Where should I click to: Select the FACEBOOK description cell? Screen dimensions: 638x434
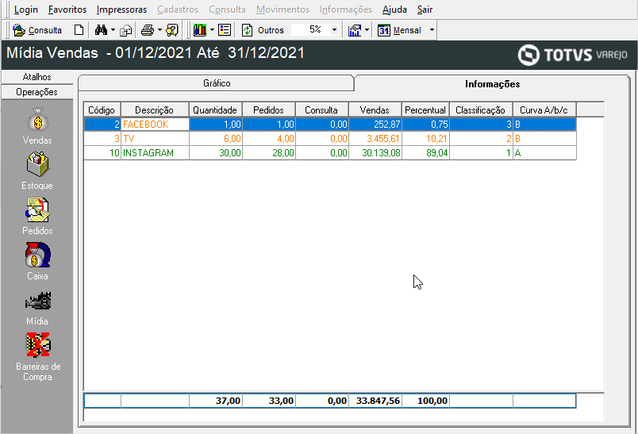coord(155,124)
